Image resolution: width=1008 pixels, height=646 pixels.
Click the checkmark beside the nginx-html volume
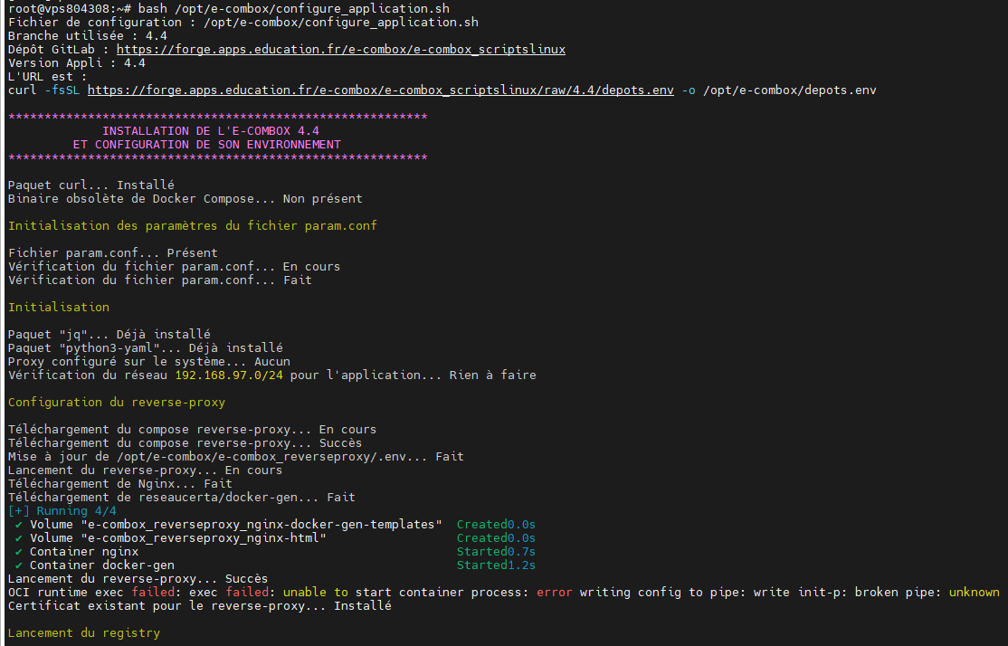19,538
